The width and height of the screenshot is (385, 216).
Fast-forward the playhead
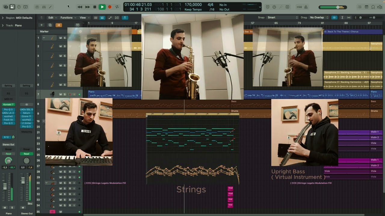[x=88, y=7]
